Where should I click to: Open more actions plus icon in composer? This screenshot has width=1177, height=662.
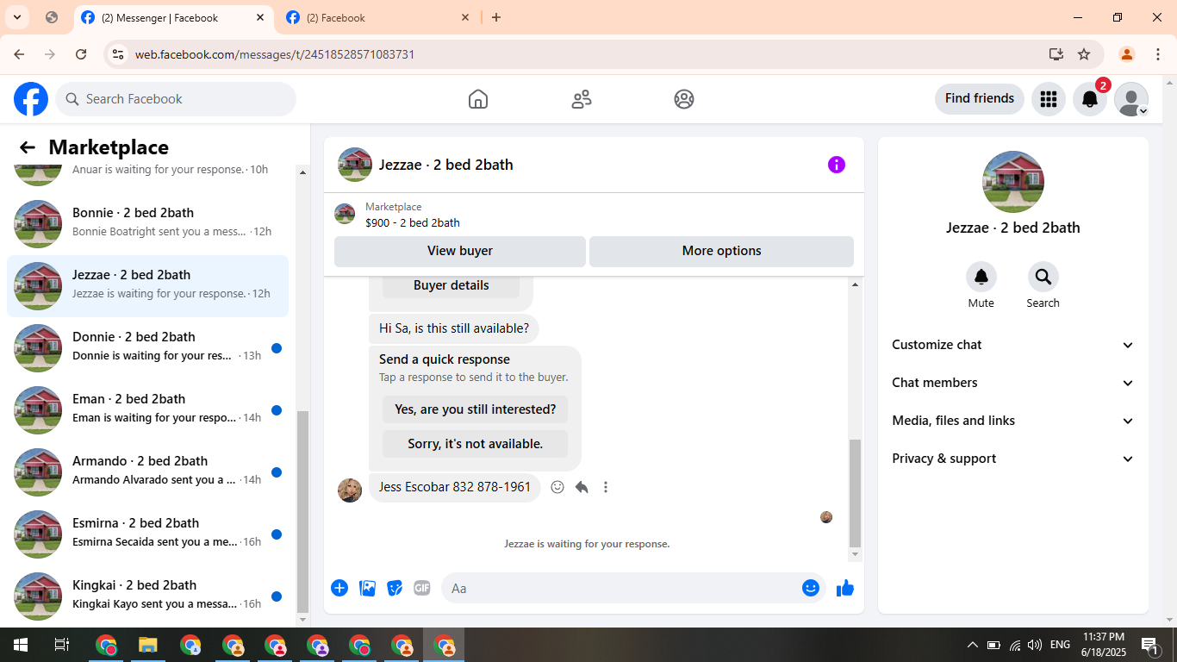pyautogui.click(x=339, y=588)
